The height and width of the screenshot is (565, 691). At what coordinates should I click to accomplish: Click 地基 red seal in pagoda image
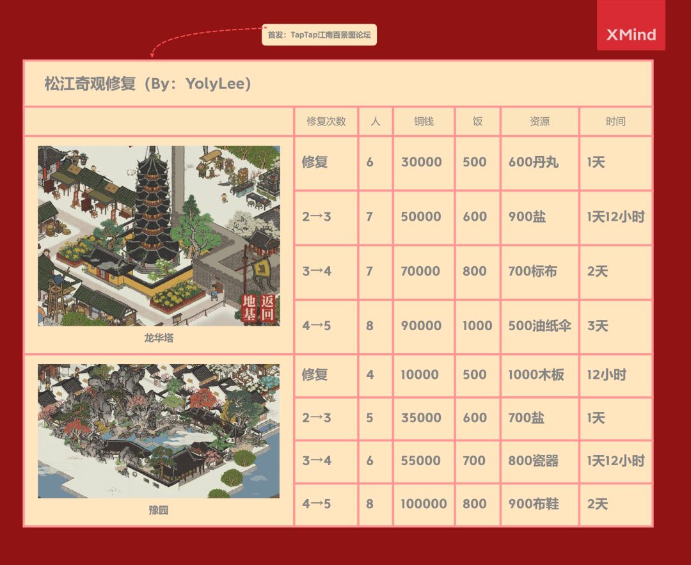(x=250, y=308)
